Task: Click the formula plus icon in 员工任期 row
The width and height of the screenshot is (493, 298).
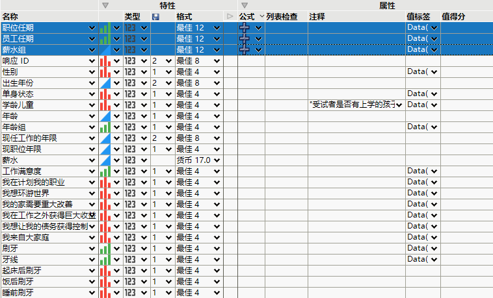Action: (x=245, y=38)
